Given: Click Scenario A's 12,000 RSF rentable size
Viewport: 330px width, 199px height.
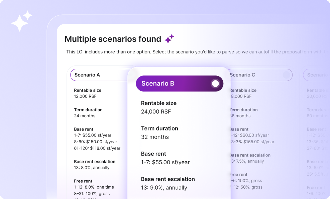Looking at the screenshot, I should (x=85, y=96).
